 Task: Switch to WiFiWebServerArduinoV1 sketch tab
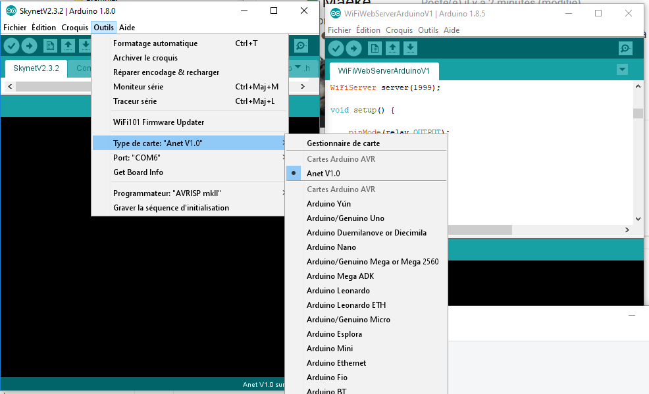[384, 70]
